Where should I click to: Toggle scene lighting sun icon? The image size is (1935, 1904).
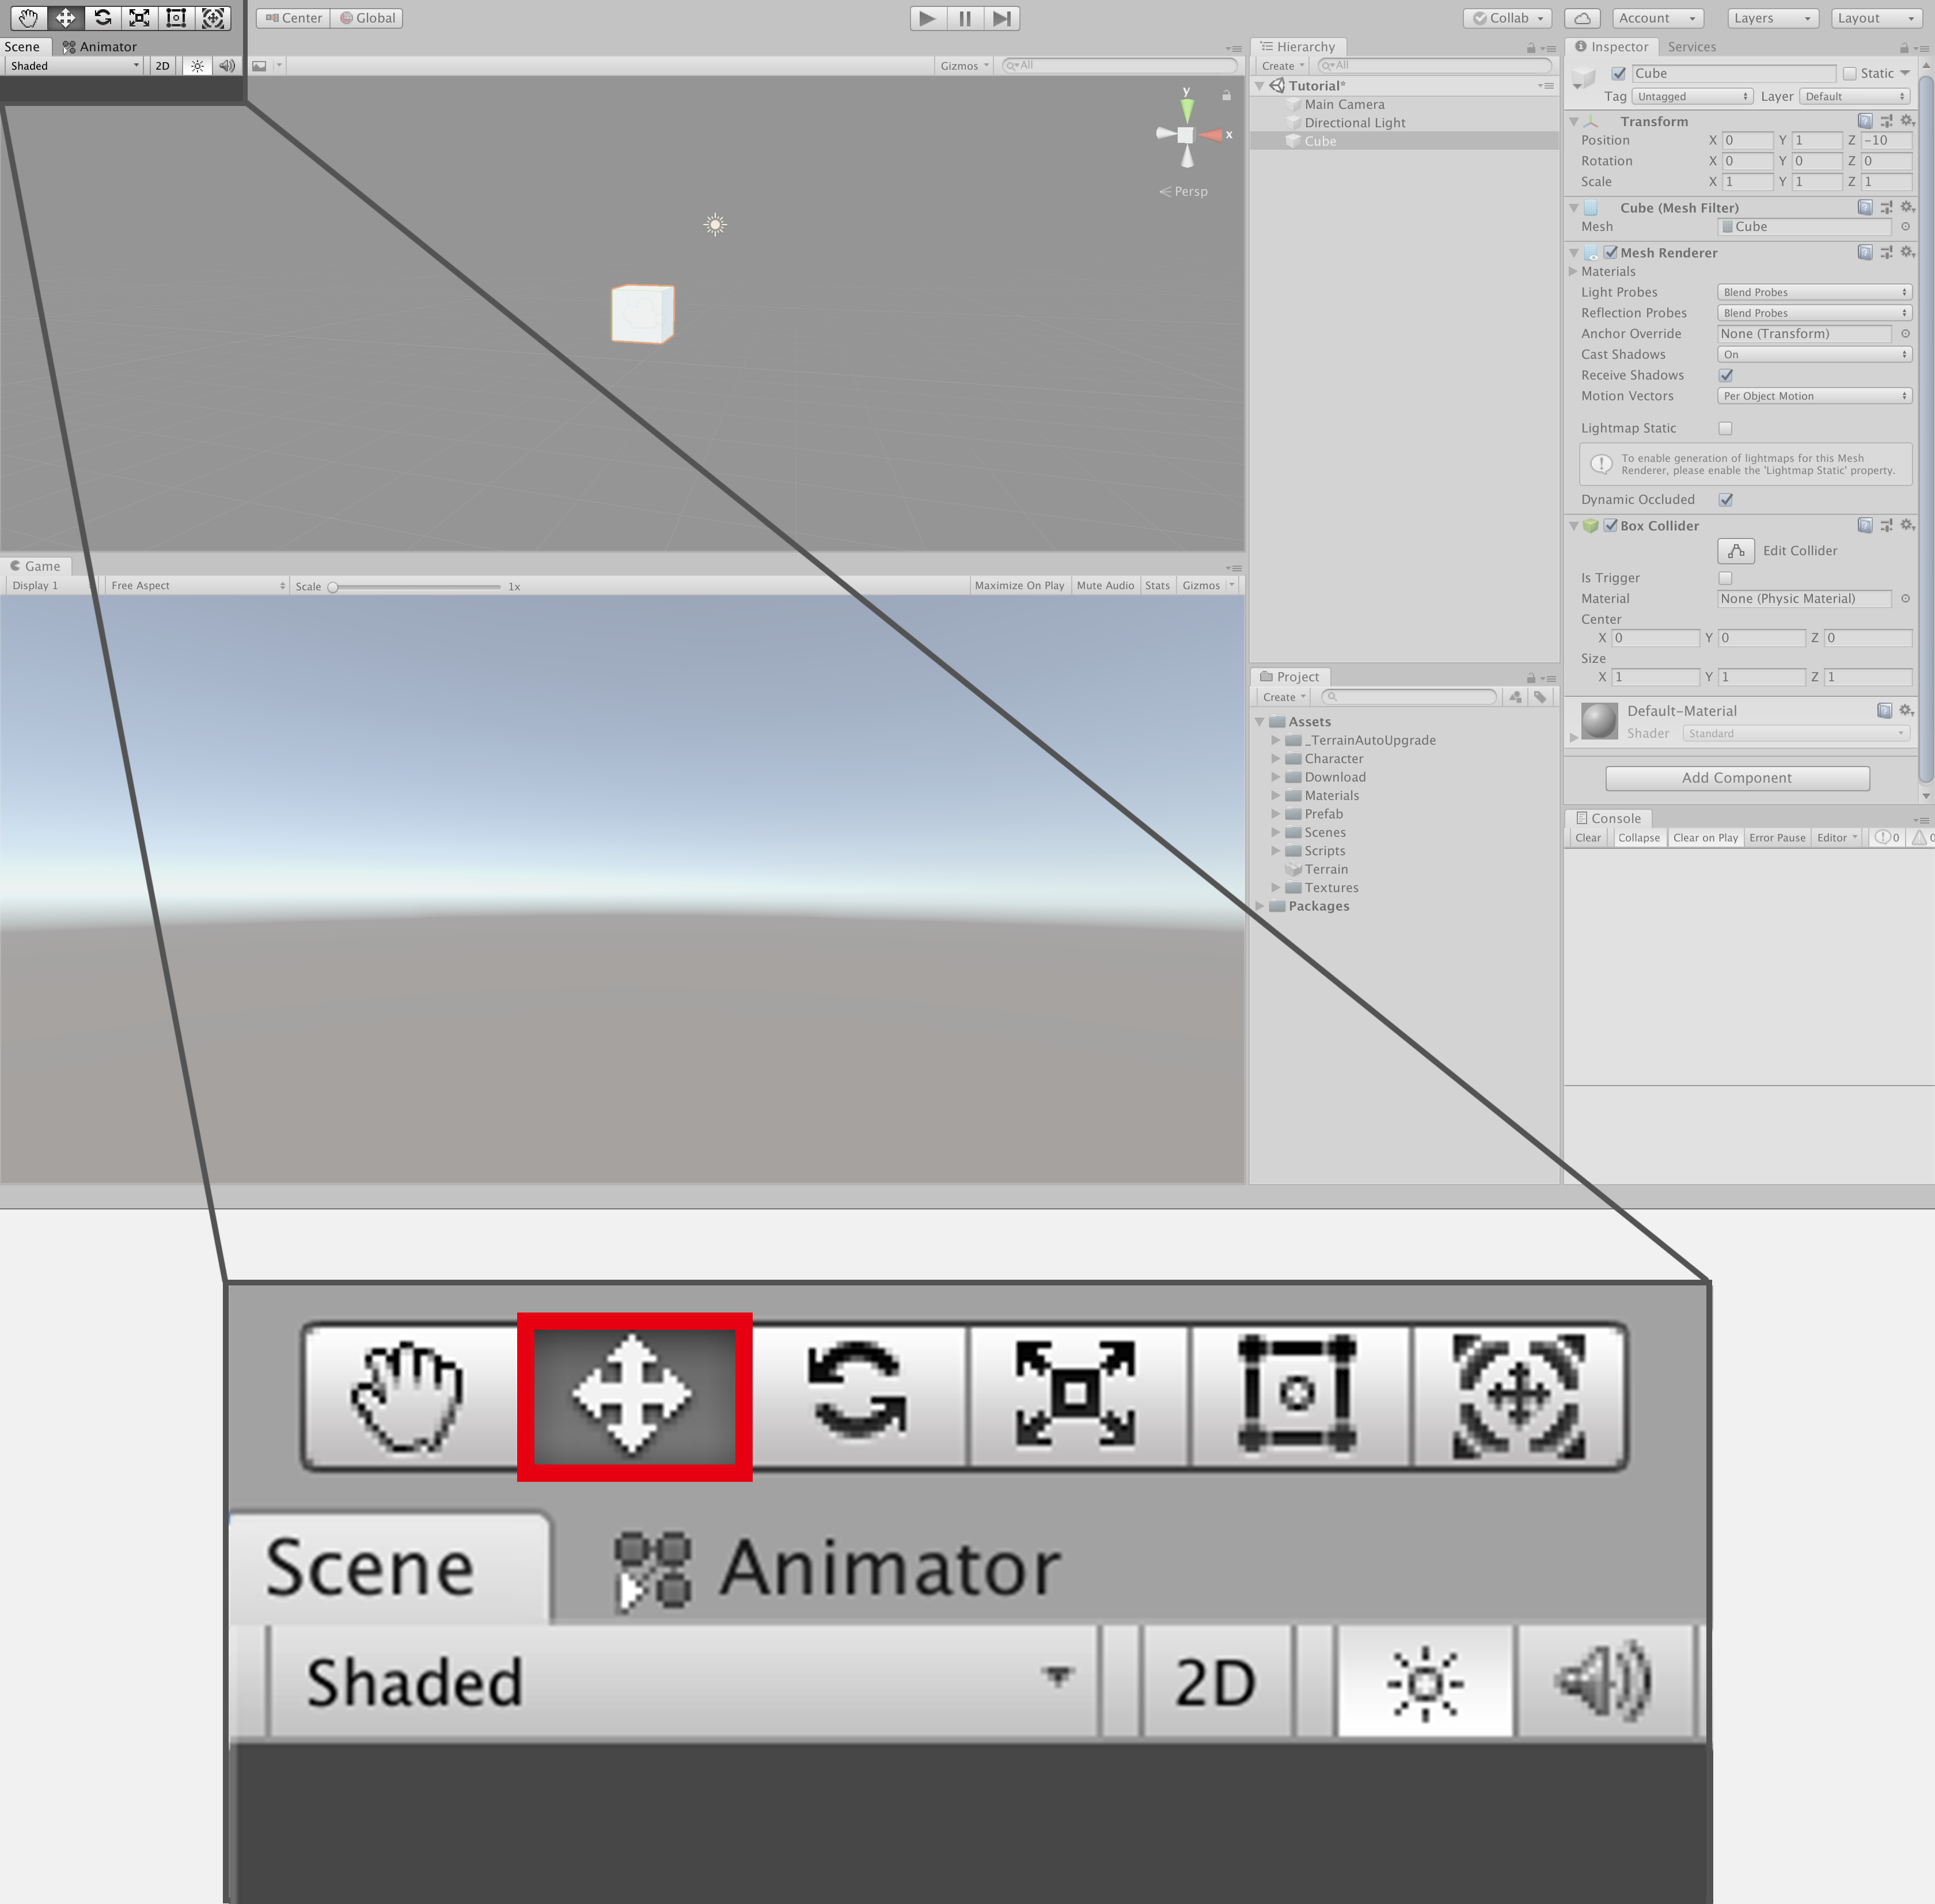point(197,66)
